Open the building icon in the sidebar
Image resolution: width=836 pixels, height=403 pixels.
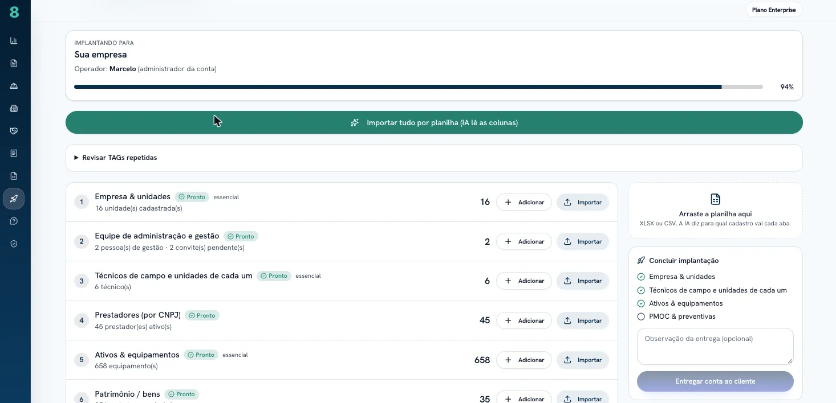[14, 108]
